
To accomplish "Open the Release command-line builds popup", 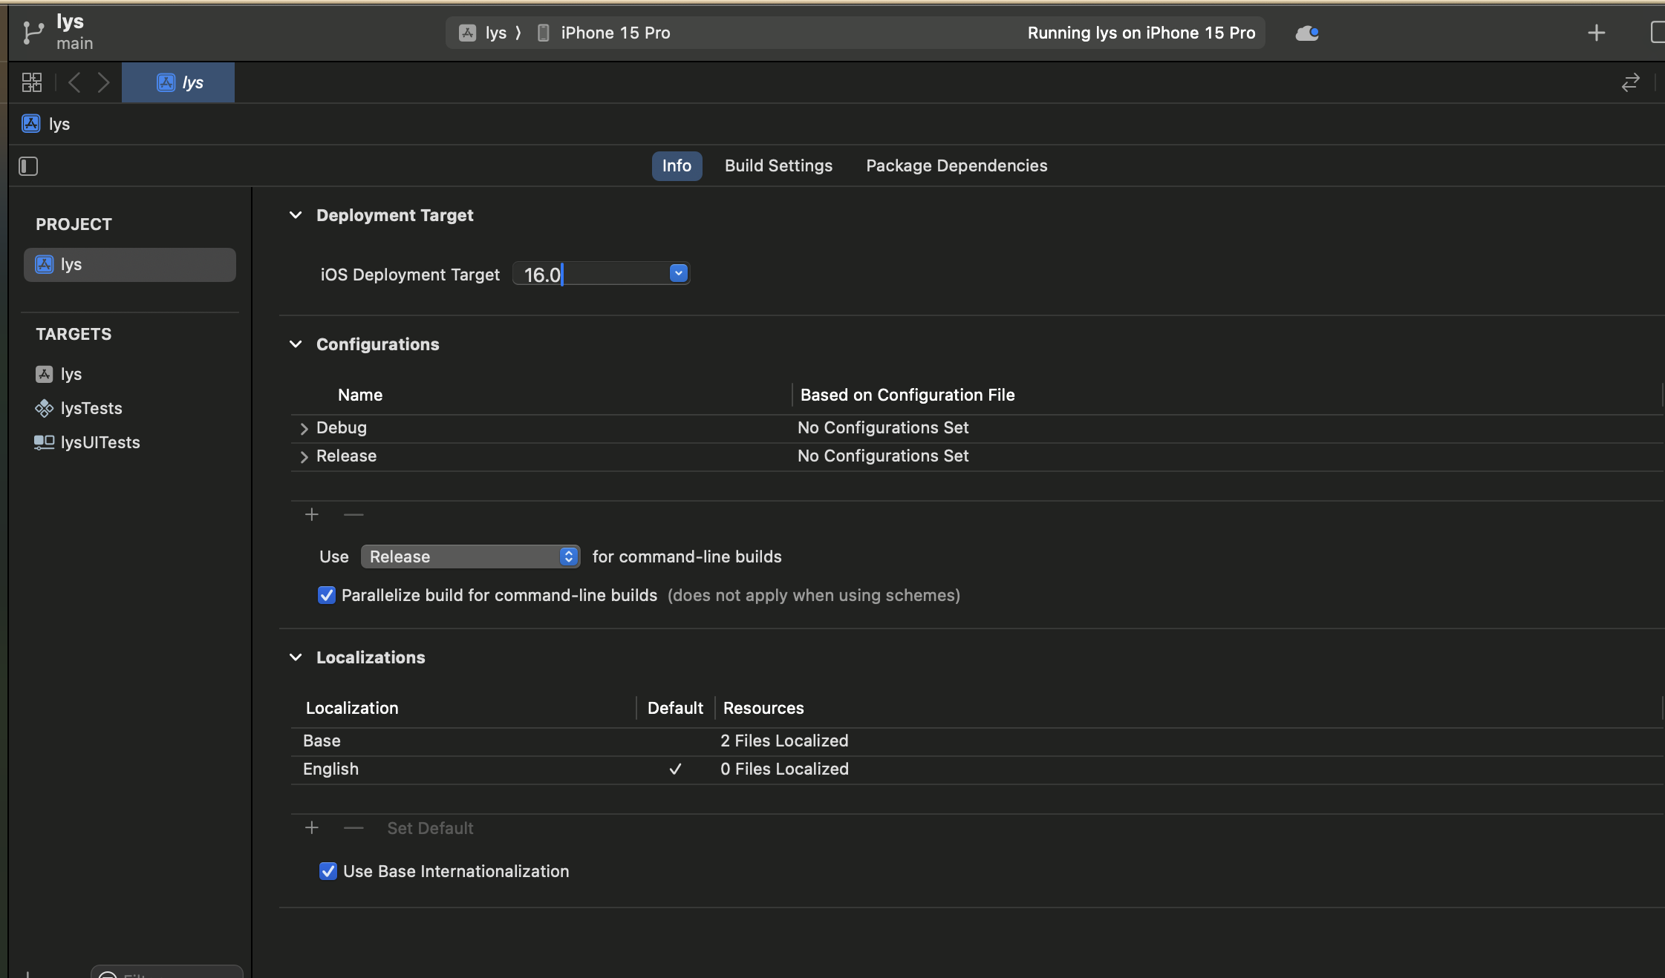I will 469,557.
